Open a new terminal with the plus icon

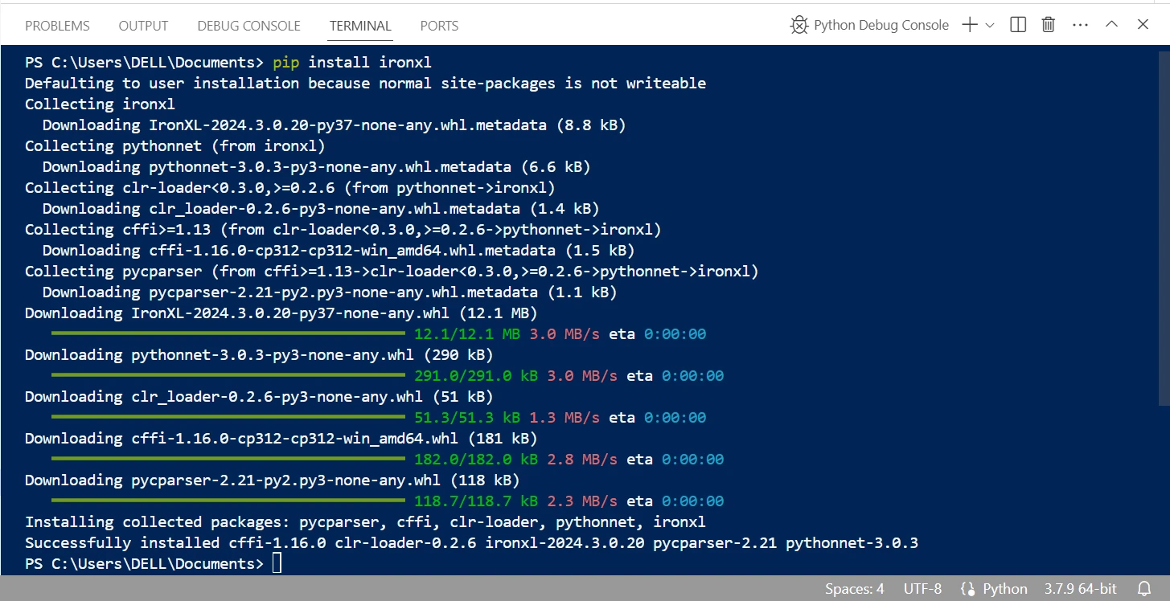[x=970, y=25]
